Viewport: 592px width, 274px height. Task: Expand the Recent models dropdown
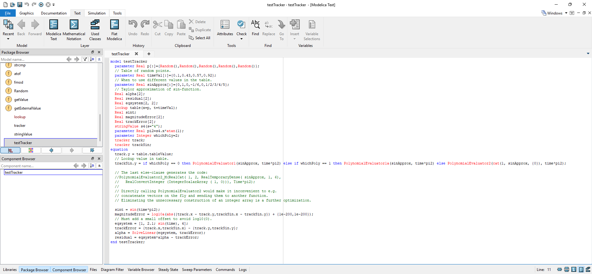pyautogui.click(x=8, y=39)
